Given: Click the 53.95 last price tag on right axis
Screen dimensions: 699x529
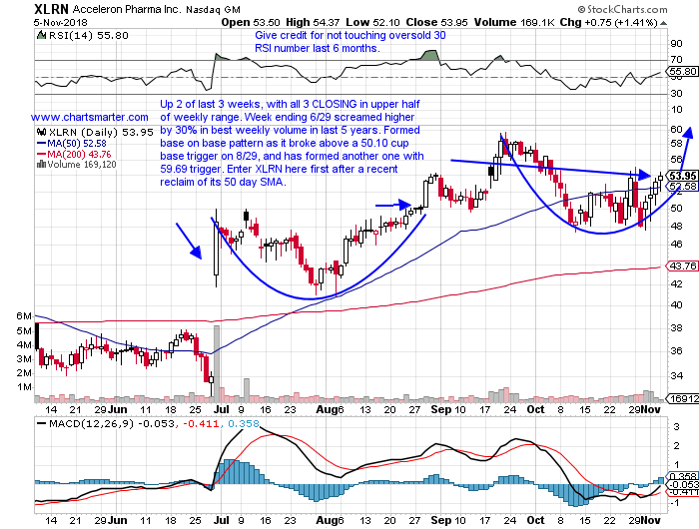Looking at the screenshot, I should pos(682,176).
